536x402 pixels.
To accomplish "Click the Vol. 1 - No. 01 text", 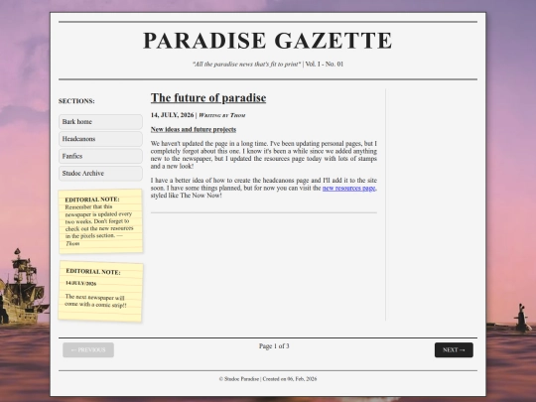I will click(324, 65).
